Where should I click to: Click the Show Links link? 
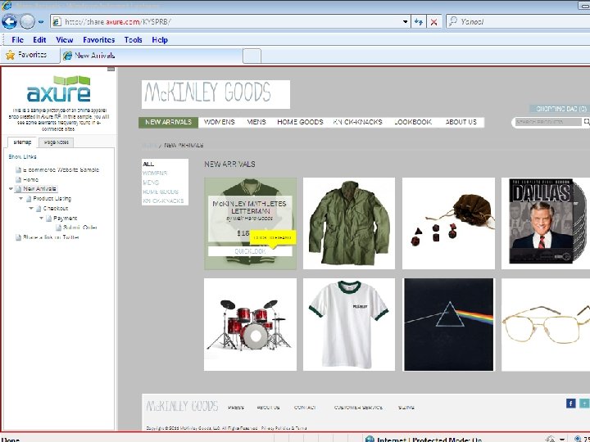[22, 156]
